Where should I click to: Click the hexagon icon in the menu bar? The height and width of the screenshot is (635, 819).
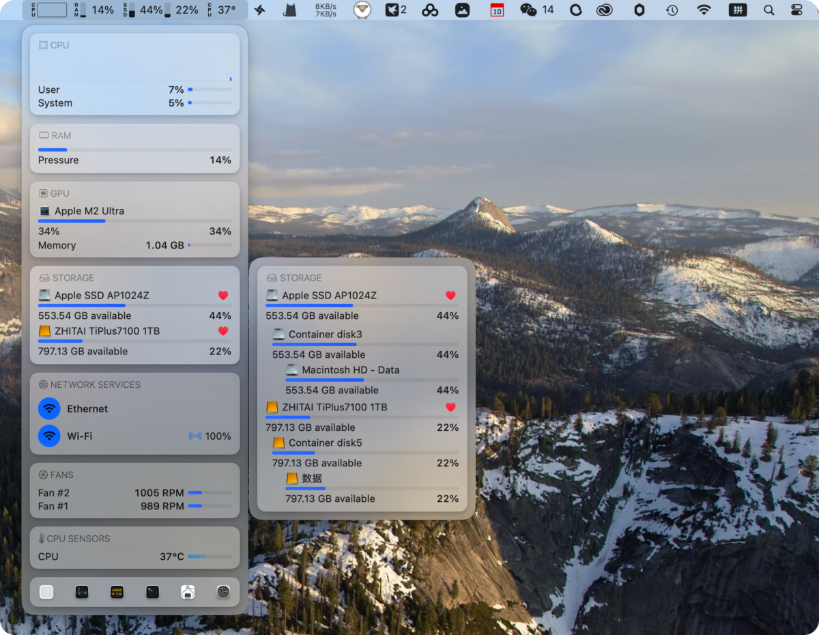coord(640,10)
